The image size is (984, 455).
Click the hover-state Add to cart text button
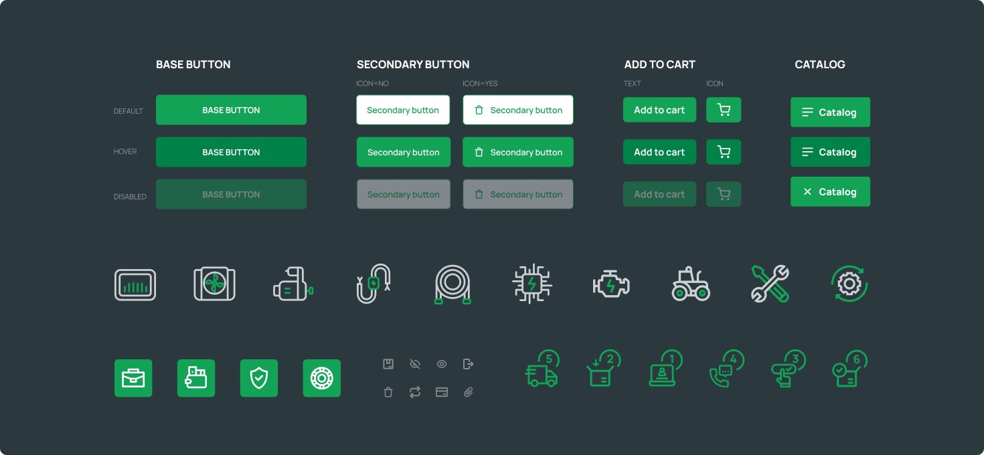[x=659, y=152]
